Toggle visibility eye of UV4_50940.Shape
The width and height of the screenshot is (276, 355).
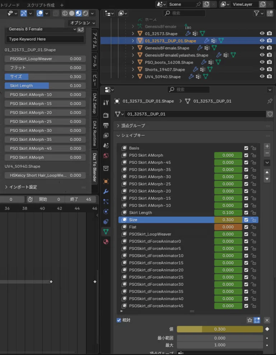262,76
